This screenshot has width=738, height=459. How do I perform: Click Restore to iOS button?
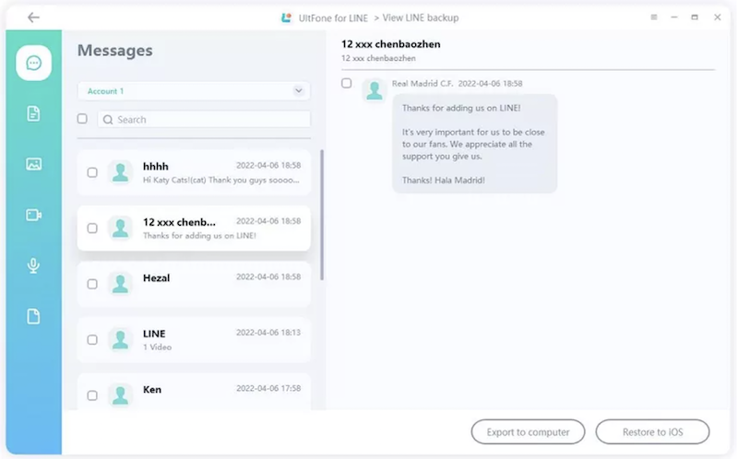[x=652, y=431]
